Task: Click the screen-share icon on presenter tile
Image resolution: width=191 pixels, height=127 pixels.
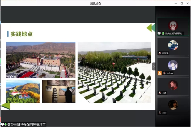Action: tap(159, 33)
